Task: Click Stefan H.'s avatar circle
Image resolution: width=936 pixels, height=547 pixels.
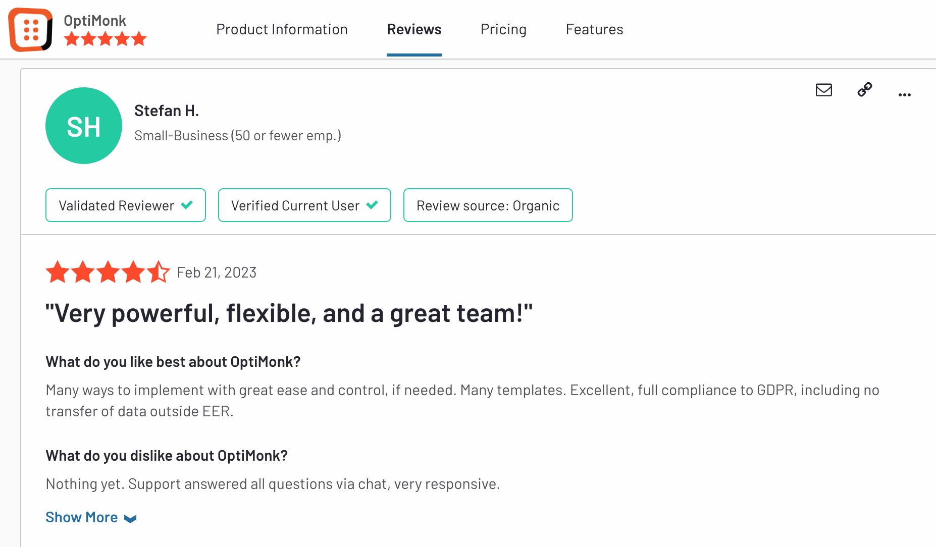Action: tap(83, 126)
